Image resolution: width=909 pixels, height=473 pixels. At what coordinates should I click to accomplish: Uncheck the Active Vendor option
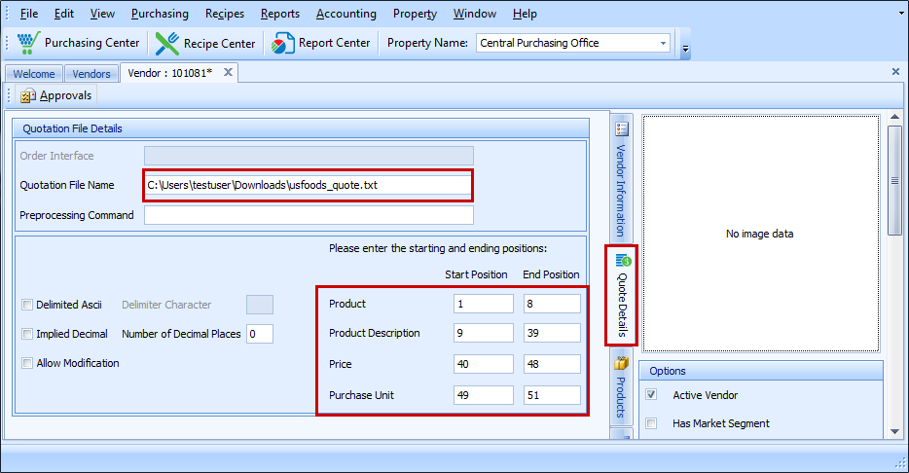651,395
